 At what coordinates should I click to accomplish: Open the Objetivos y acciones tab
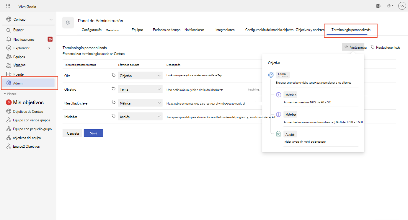pyautogui.click(x=310, y=30)
